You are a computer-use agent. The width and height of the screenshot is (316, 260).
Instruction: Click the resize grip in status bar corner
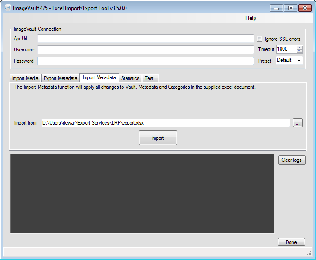click(x=309, y=254)
